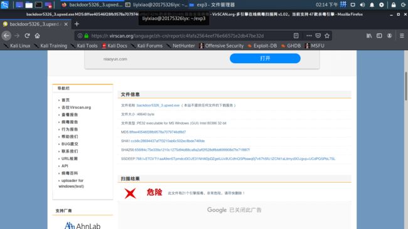Click the green padlock in the URL bar
This screenshot has height=229, width=408.
pyautogui.click(x=87, y=36)
